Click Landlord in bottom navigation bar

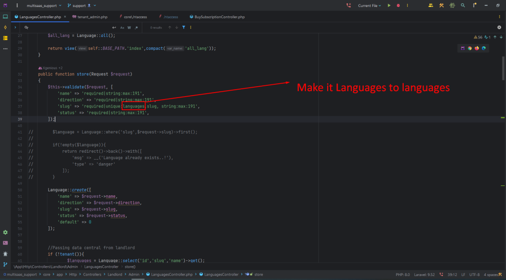point(115,275)
